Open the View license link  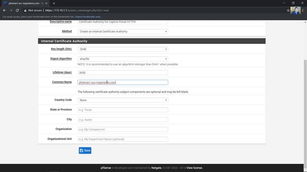[x=194, y=168]
